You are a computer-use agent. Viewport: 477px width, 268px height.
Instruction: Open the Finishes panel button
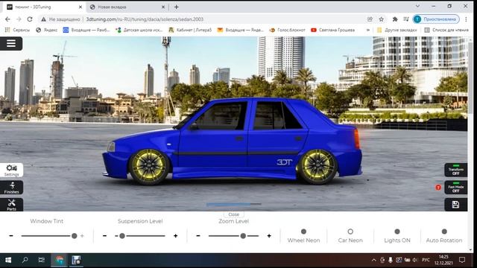pos(12,188)
